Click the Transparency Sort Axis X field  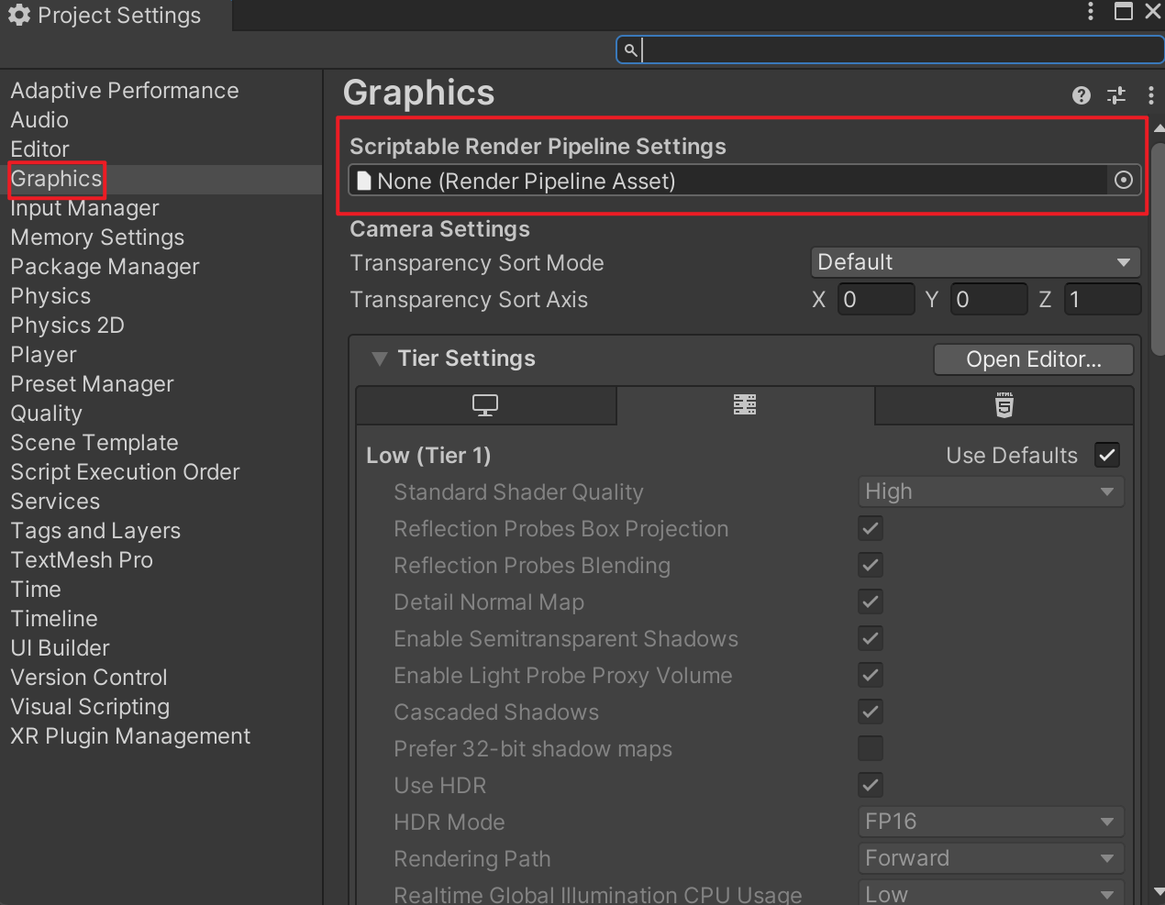click(x=876, y=299)
